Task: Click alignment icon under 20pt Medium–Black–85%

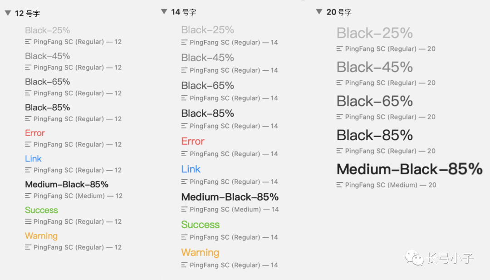Action: pyautogui.click(x=340, y=185)
